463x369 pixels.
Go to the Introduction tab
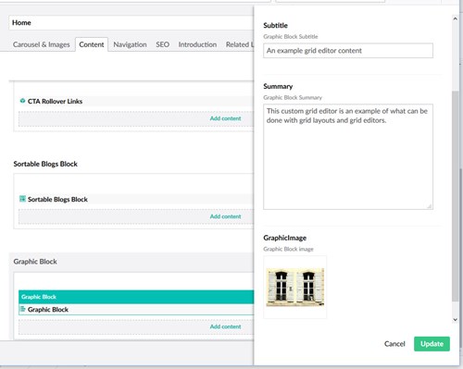coord(197,44)
